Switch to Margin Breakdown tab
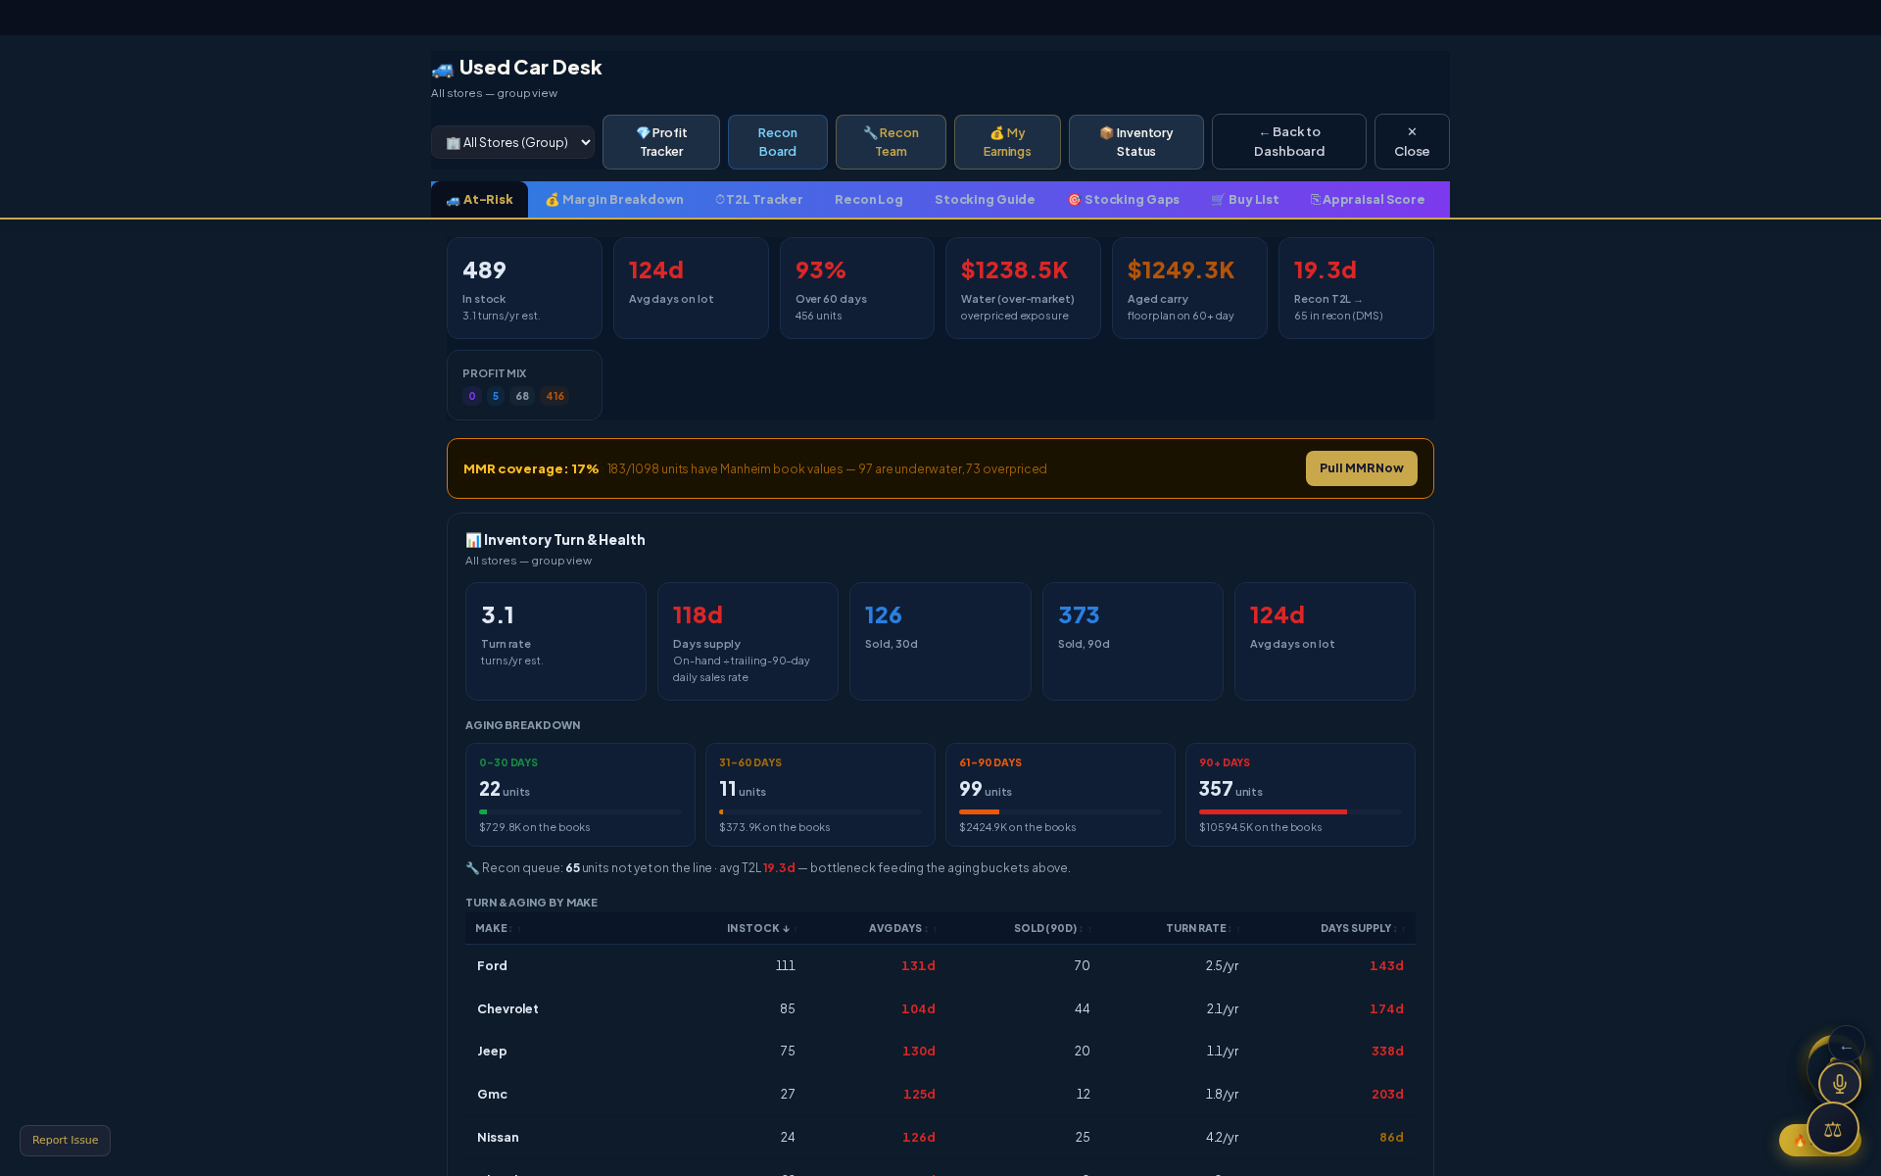1881x1176 pixels. [x=614, y=200]
